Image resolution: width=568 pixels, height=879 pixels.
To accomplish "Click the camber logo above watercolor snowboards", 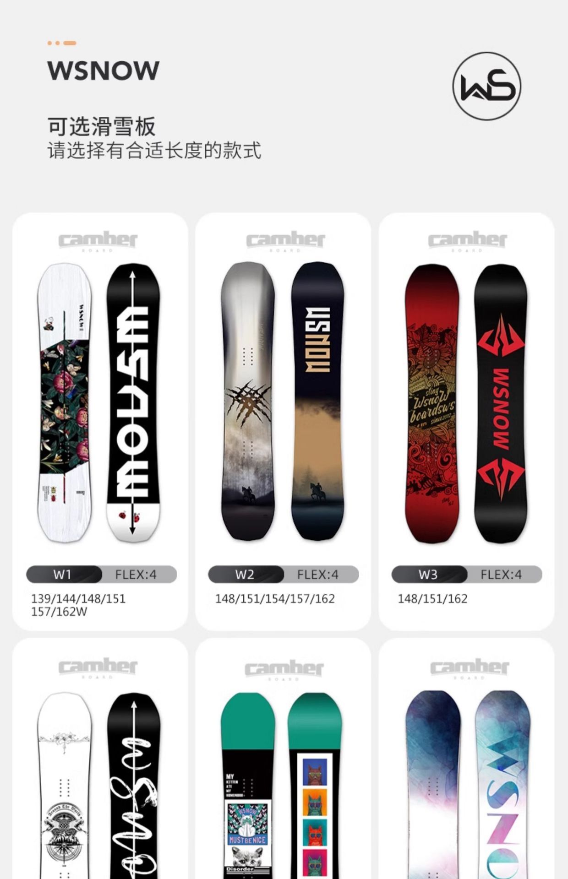I will (x=470, y=669).
